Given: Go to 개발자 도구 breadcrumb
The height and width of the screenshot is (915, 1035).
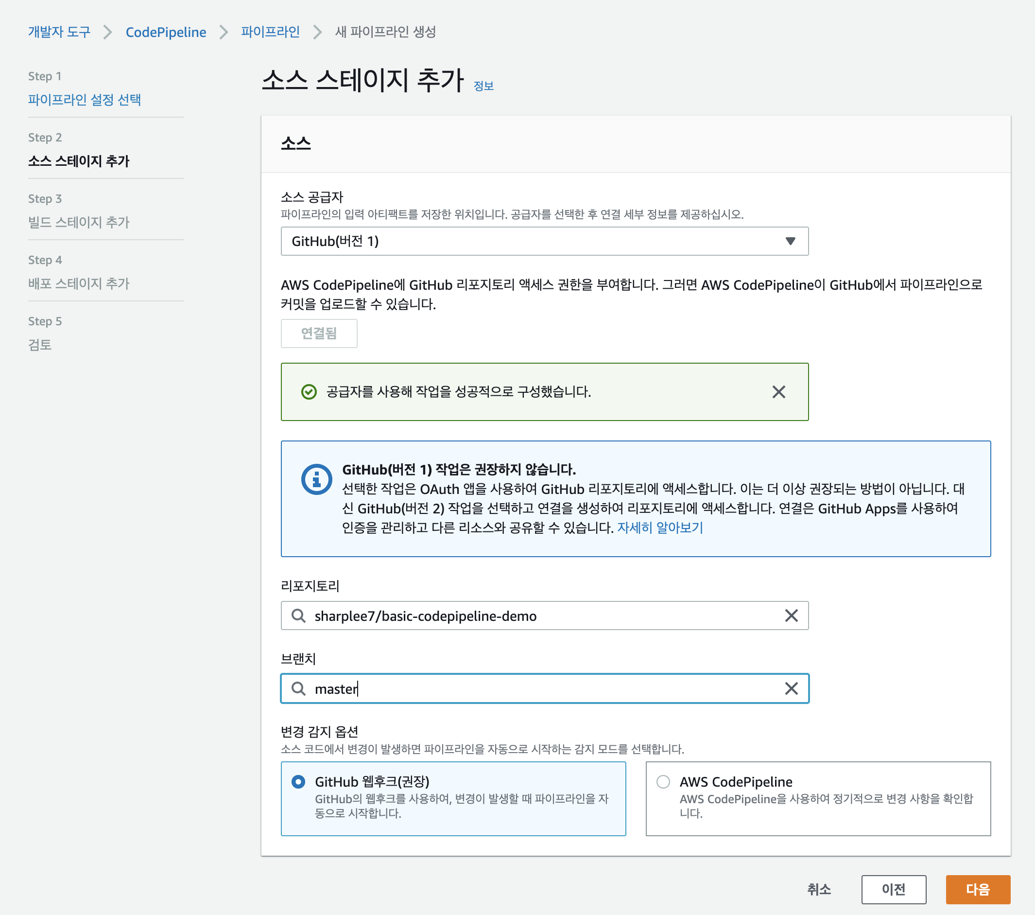Looking at the screenshot, I should [x=59, y=32].
